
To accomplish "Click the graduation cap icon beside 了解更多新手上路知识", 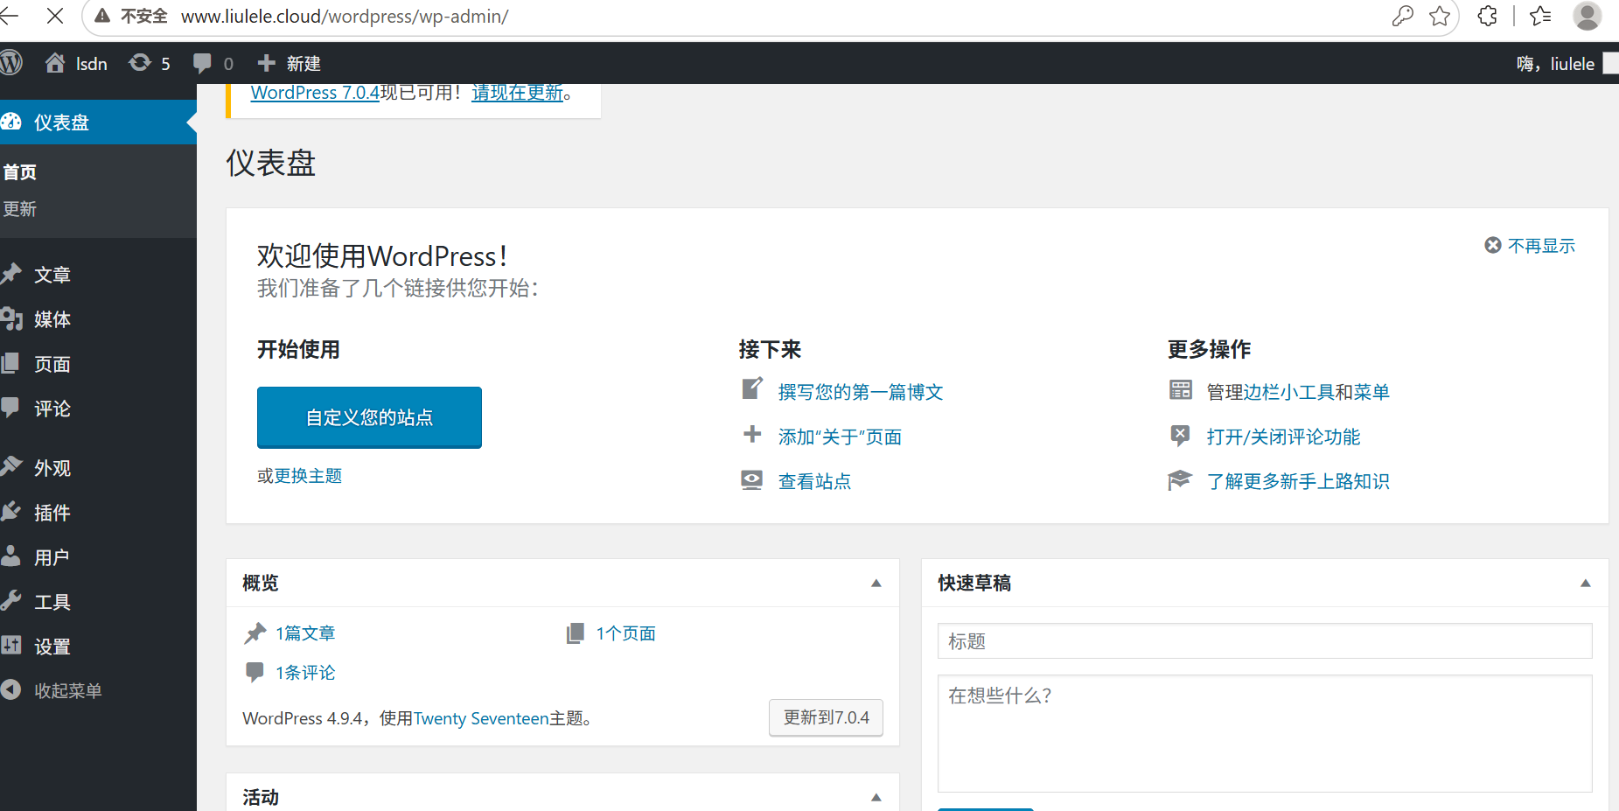I will tap(1180, 480).
